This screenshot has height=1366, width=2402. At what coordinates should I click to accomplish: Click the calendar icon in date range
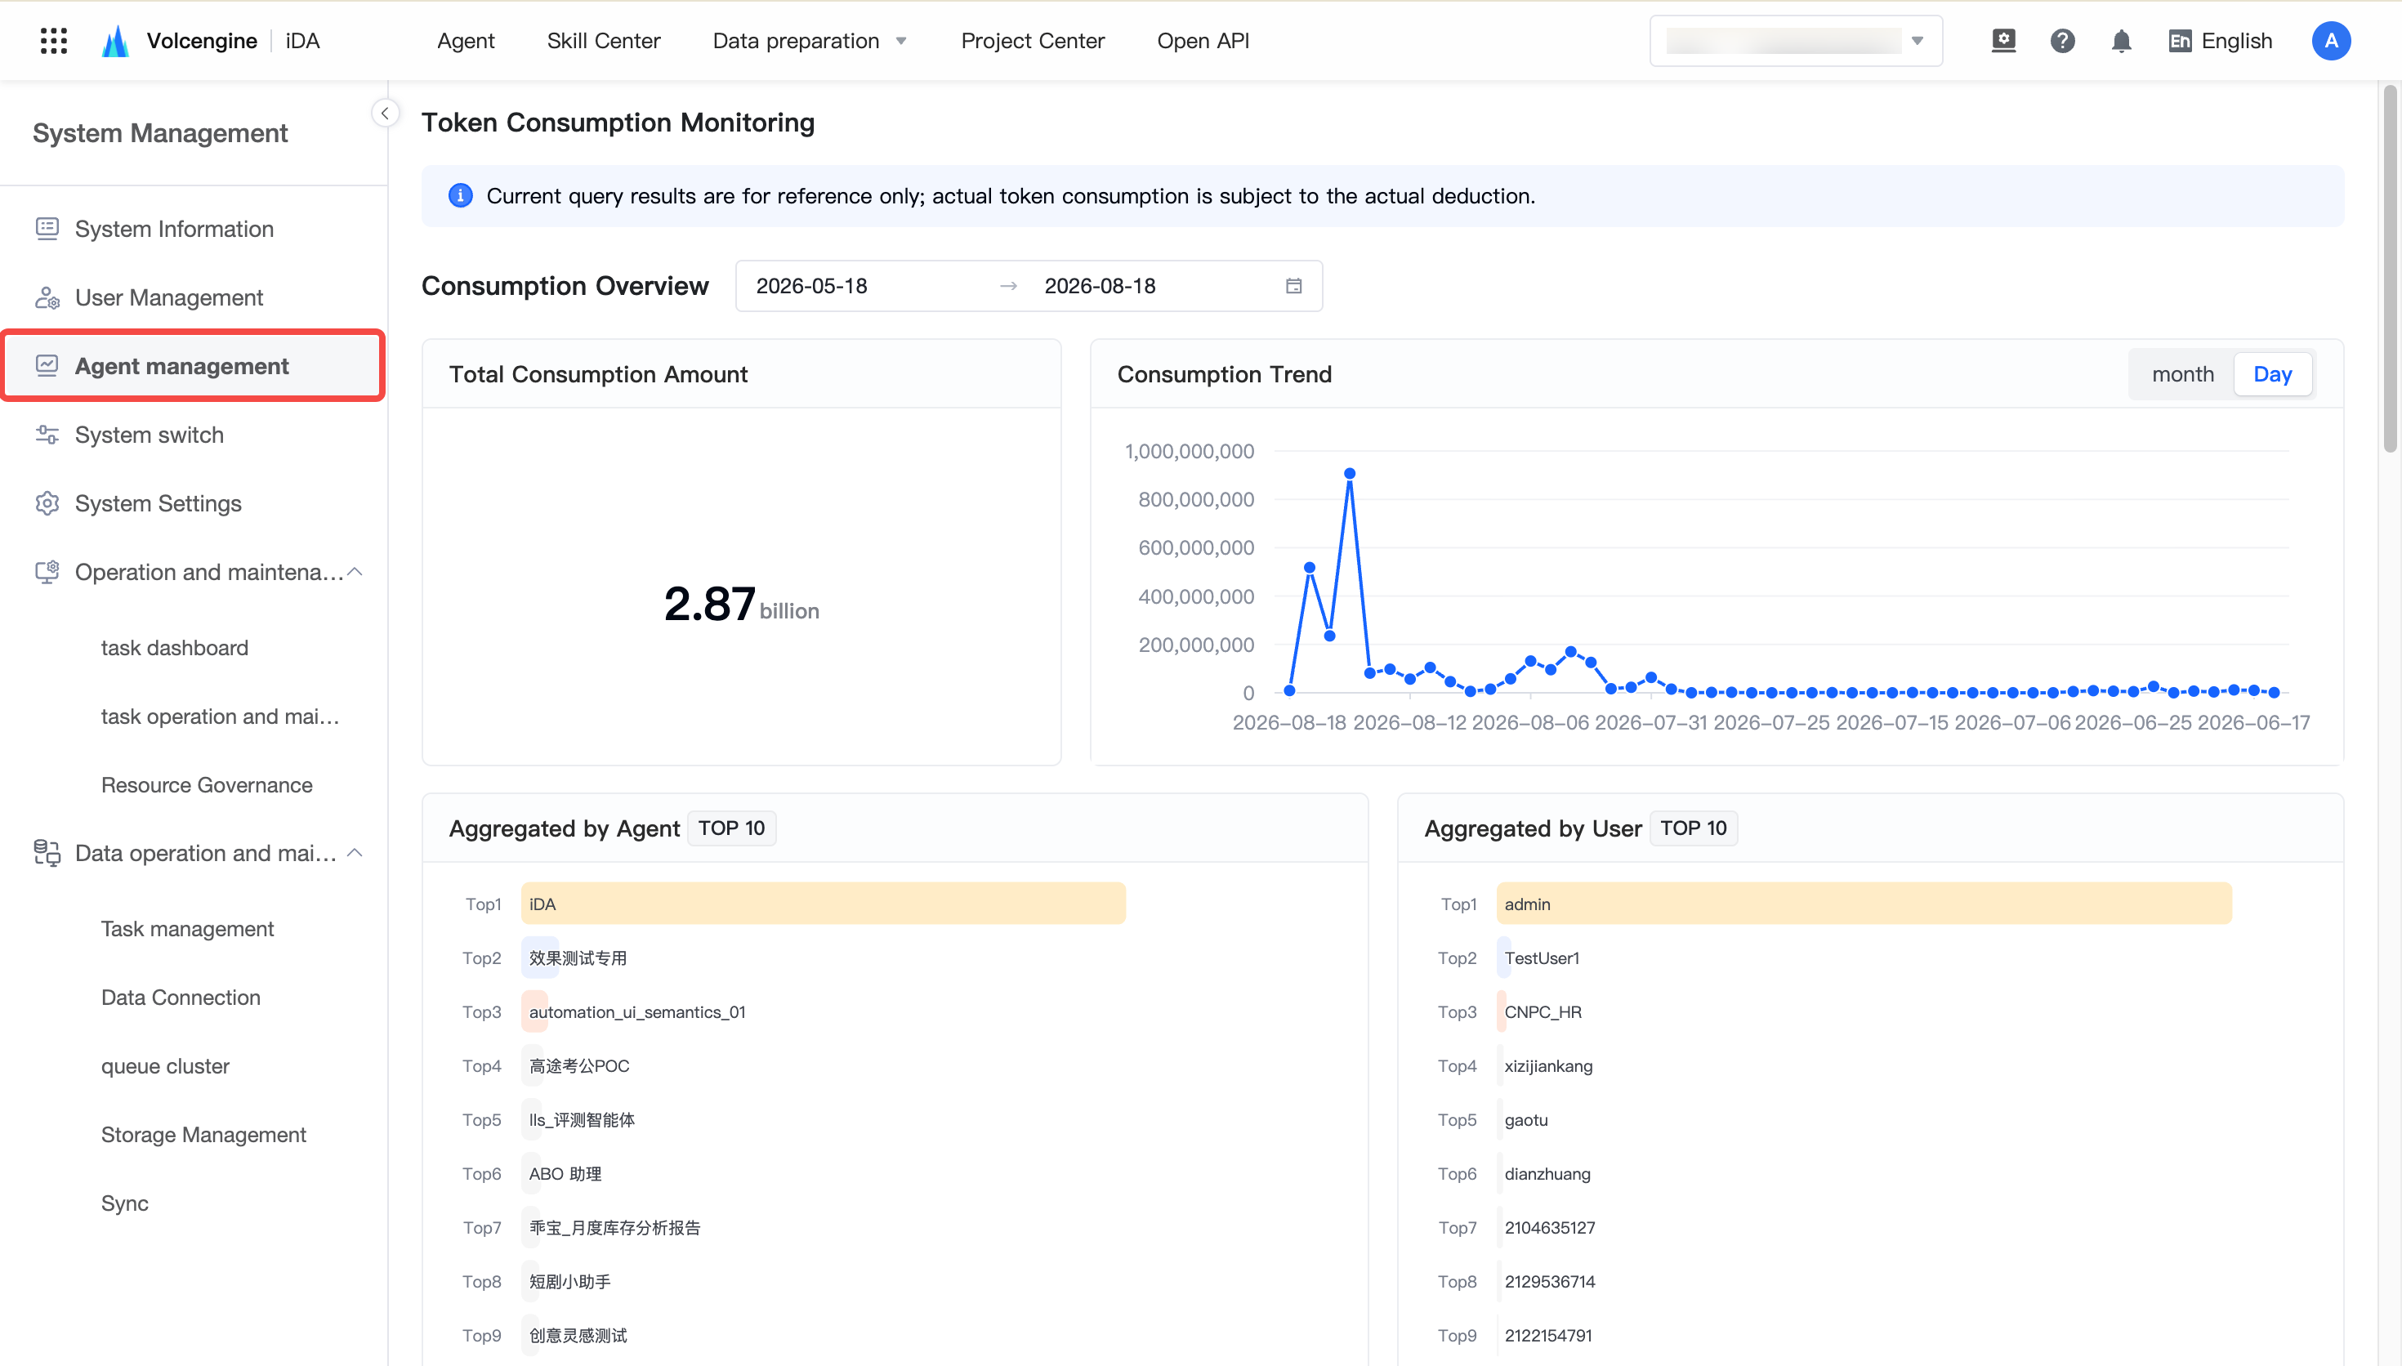[1293, 286]
